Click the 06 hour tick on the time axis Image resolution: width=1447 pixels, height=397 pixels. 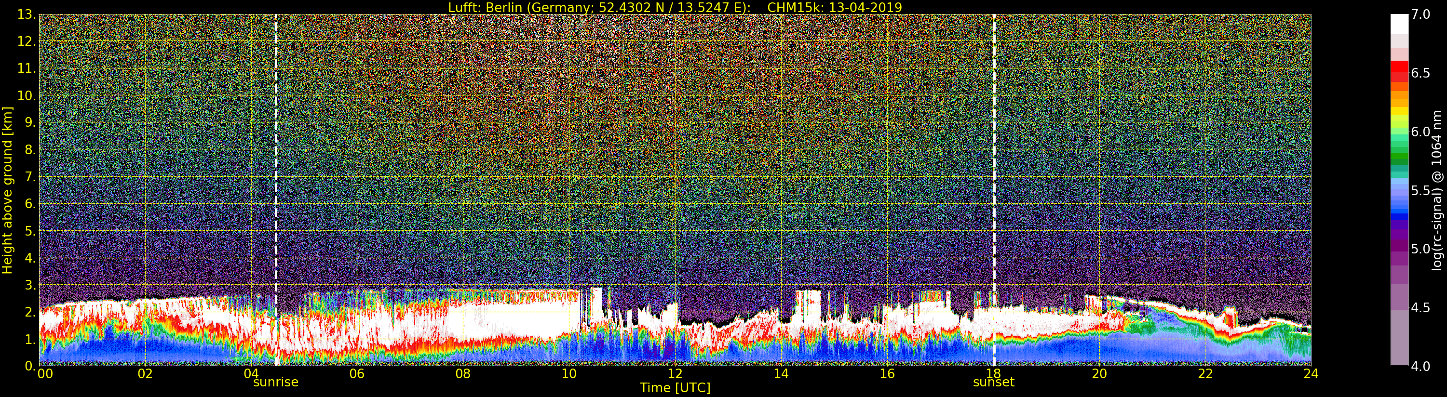coord(357,374)
